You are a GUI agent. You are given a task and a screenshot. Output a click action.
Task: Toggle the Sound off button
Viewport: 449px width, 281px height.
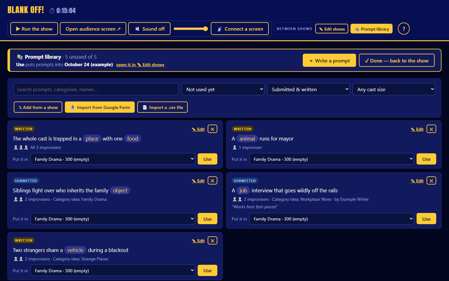coord(149,29)
